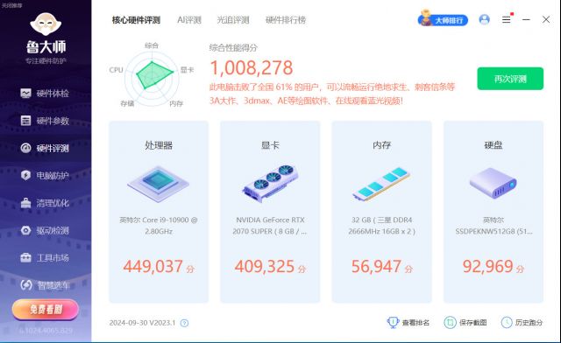Open 硬件参数 sidebar item
Viewport: 561px width, 343px height.
(45, 121)
